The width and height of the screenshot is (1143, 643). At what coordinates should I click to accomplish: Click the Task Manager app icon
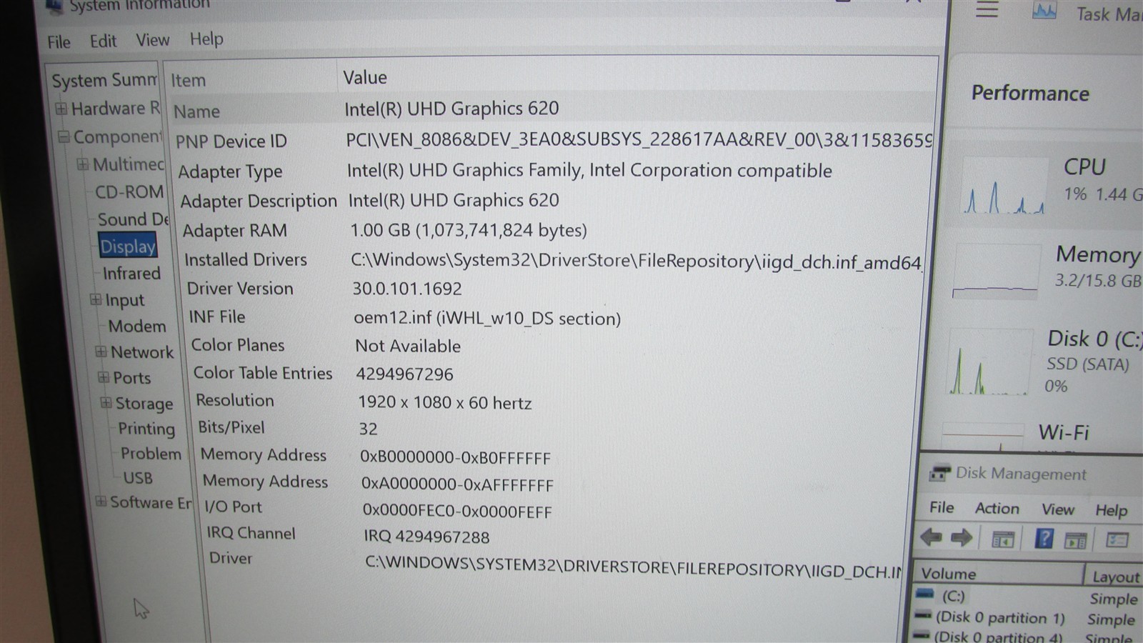(1044, 11)
